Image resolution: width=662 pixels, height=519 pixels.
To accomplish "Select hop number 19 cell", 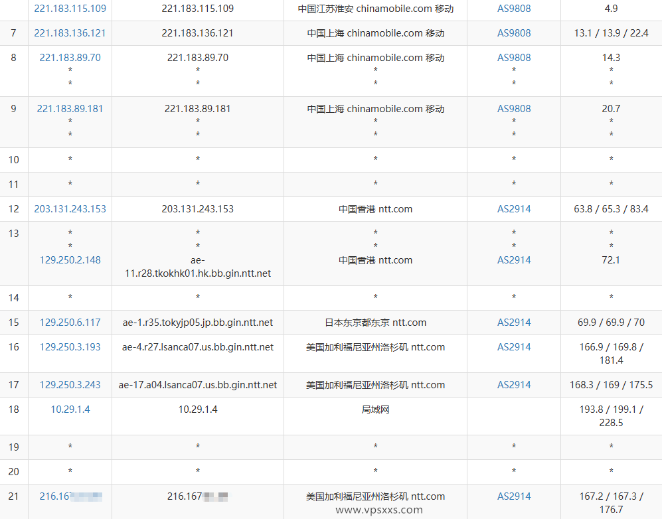I will click(14, 447).
